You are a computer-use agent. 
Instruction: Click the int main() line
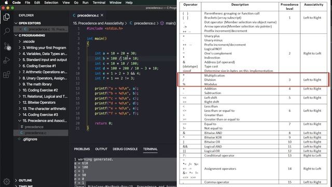click(97, 38)
